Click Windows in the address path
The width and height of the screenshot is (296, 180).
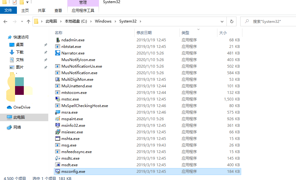[103, 21]
